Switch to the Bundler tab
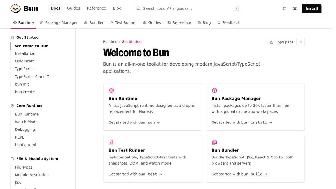The width and height of the screenshot is (336, 189). point(94,23)
